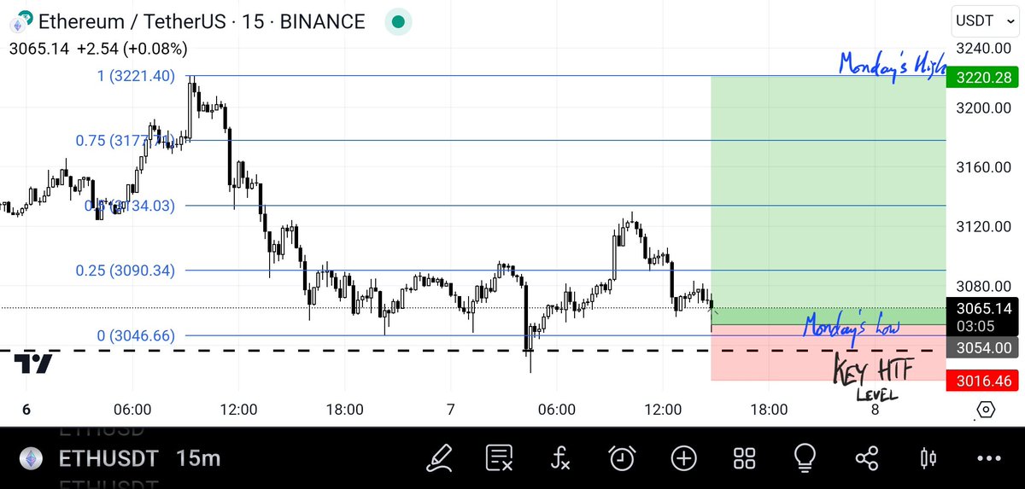Create an alert with the alarm clock icon
The width and height of the screenshot is (1025, 489).
click(x=622, y=459)
